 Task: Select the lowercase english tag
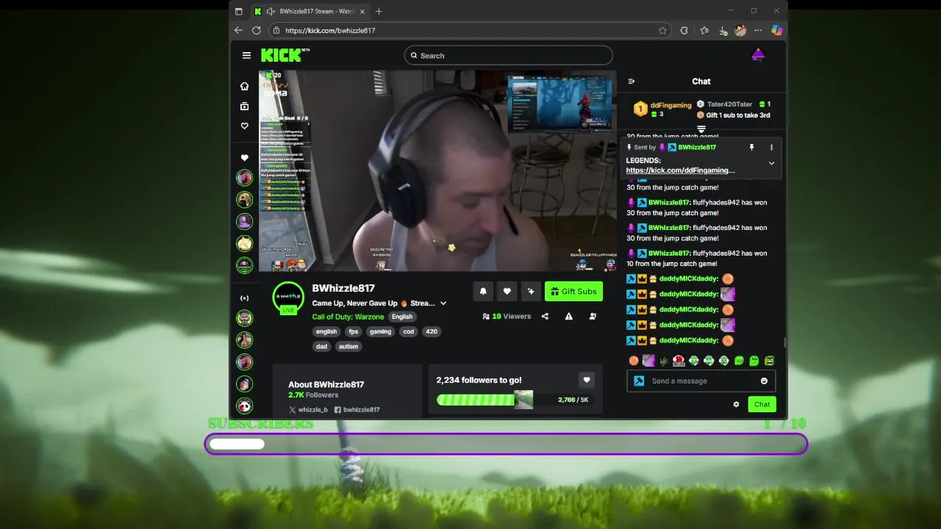click(x=326, y=331)
